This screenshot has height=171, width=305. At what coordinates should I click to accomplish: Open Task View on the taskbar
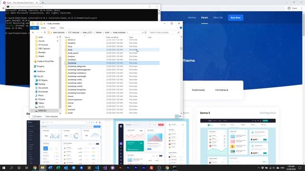coord(27,168)
